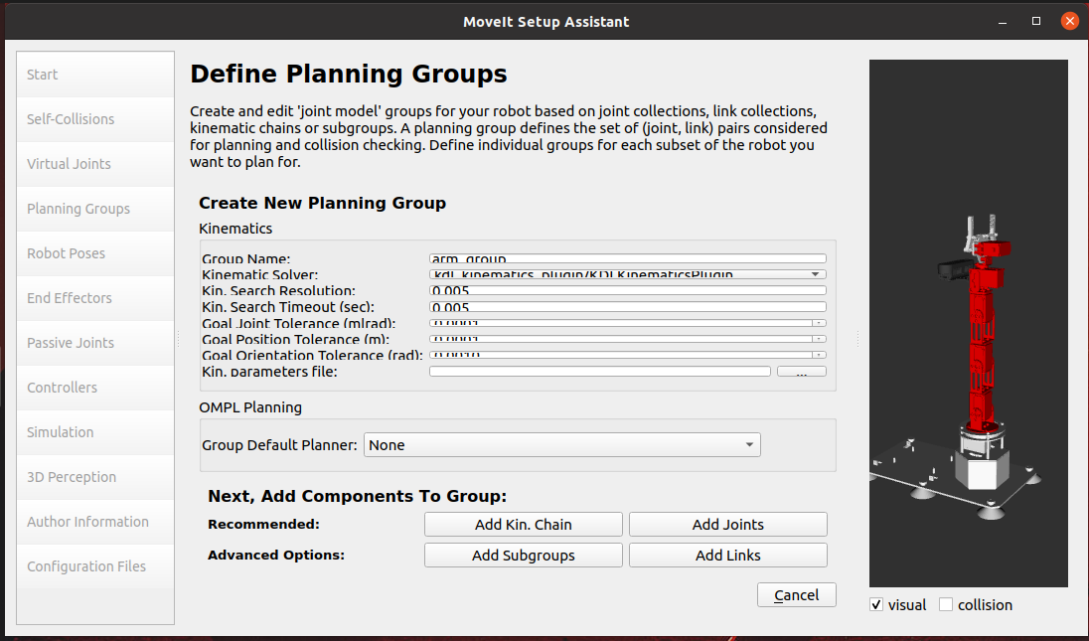Minimize the MoveIt Setup Assistant window

click(x=1003, y=22)
